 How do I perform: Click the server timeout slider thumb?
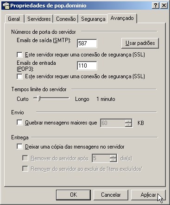pos(39,98)
